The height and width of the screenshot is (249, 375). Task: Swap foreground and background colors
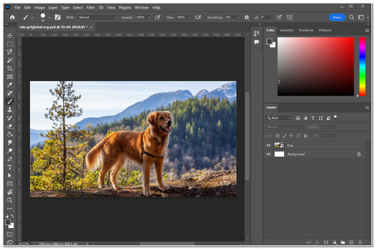[x=12, y=216]
